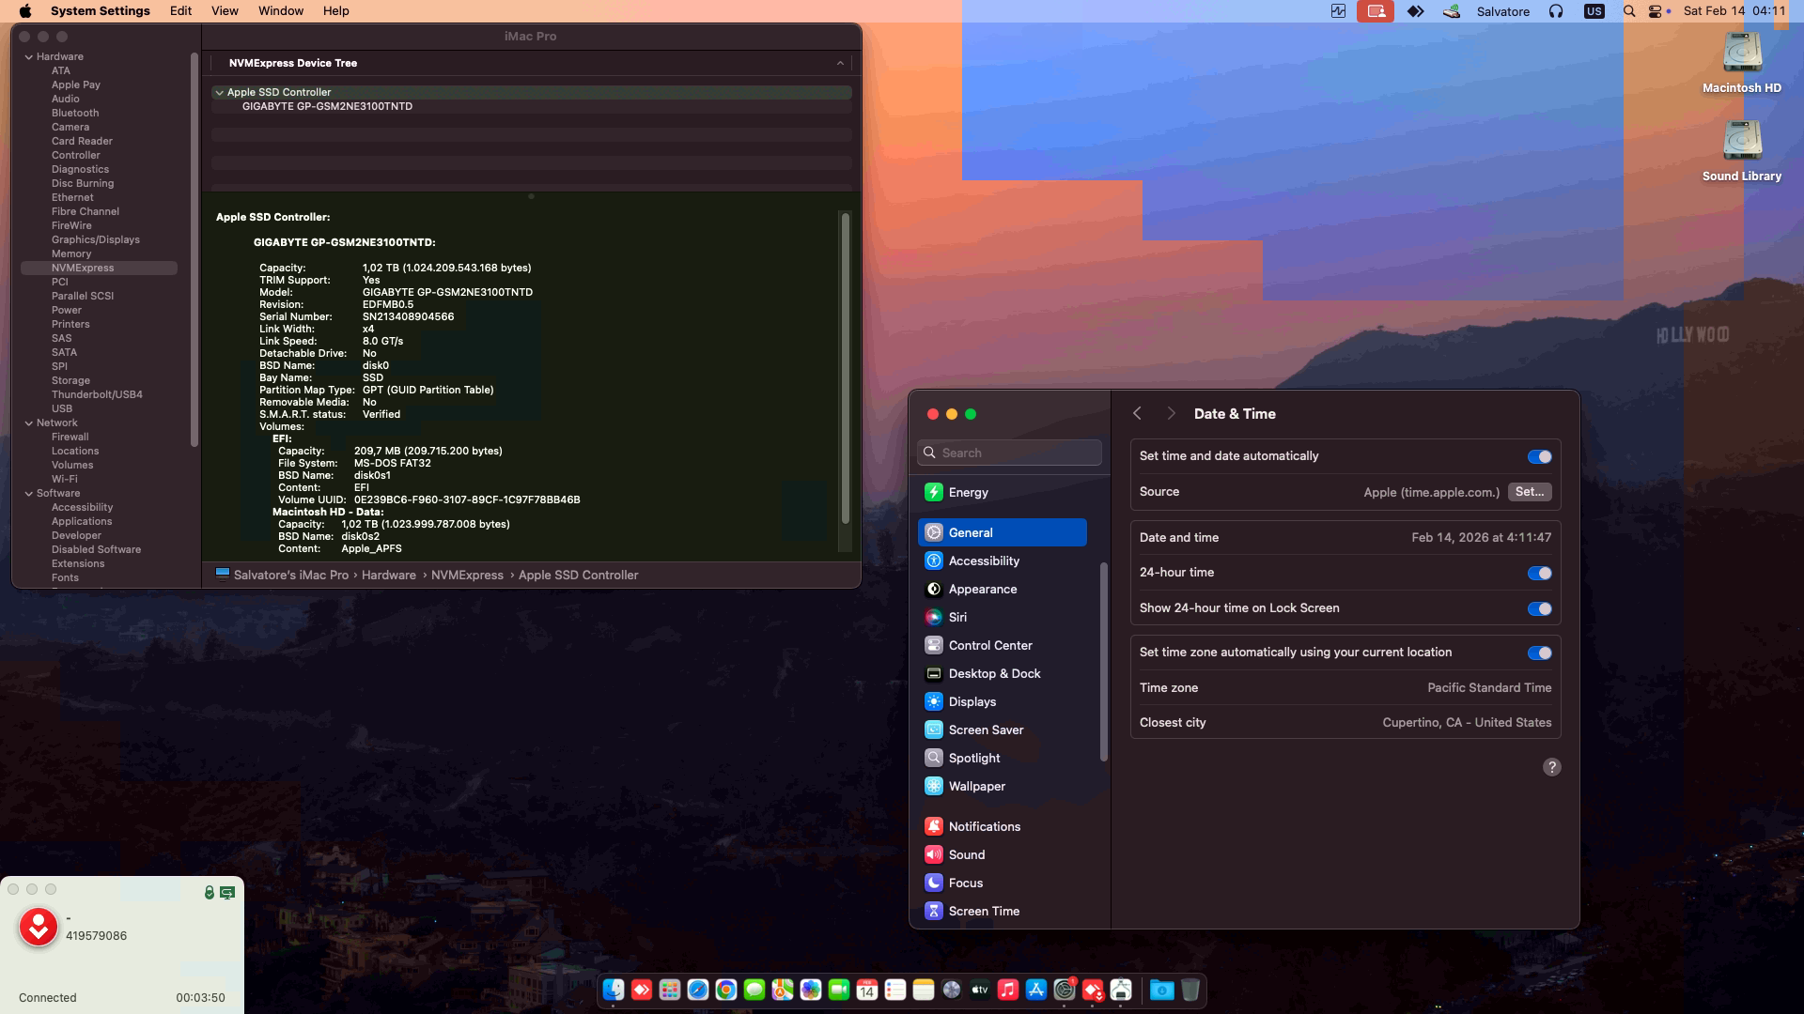Select the Sound Library desktop drive icon
This screenshot has width=1804, height=1014.
pos(1742,141)
